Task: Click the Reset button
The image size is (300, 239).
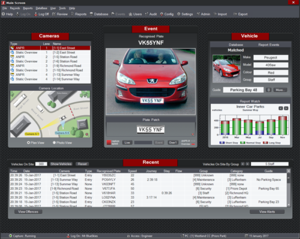Action: point(82,164)
